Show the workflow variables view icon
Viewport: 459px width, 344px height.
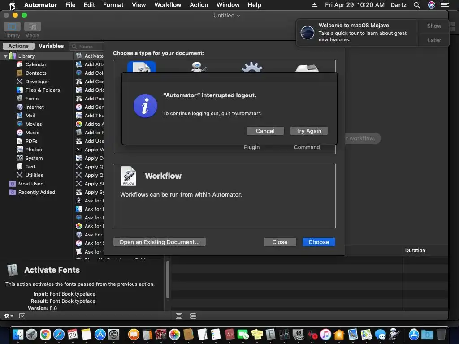[193, 316]
